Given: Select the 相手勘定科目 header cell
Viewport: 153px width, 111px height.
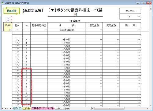Looking at the screenshot, I should pos(39,25).
